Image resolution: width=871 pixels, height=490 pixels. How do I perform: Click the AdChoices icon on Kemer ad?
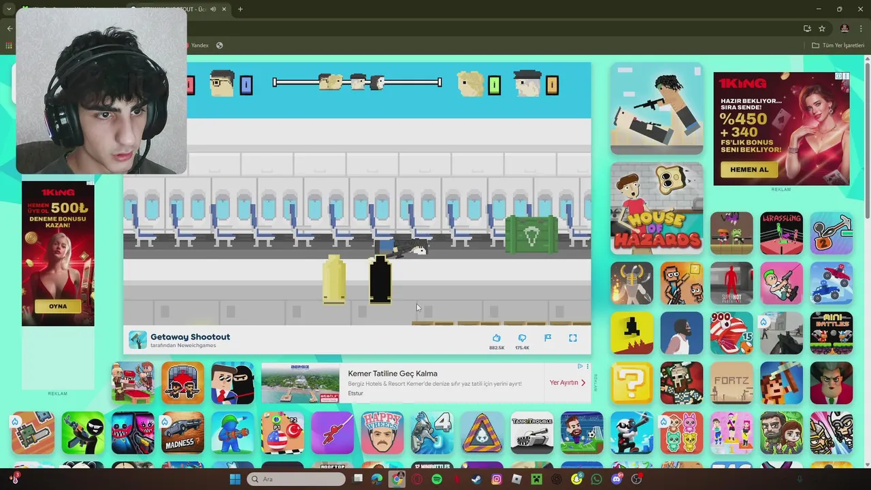coord(580,366)
